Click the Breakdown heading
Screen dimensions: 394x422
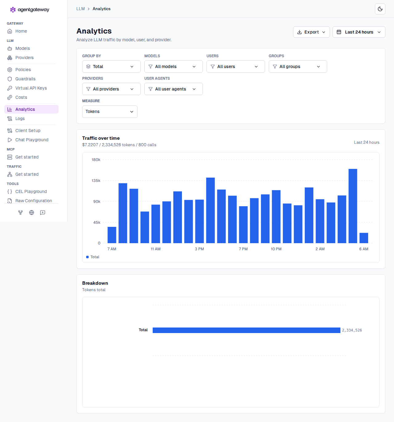[95, 283]
